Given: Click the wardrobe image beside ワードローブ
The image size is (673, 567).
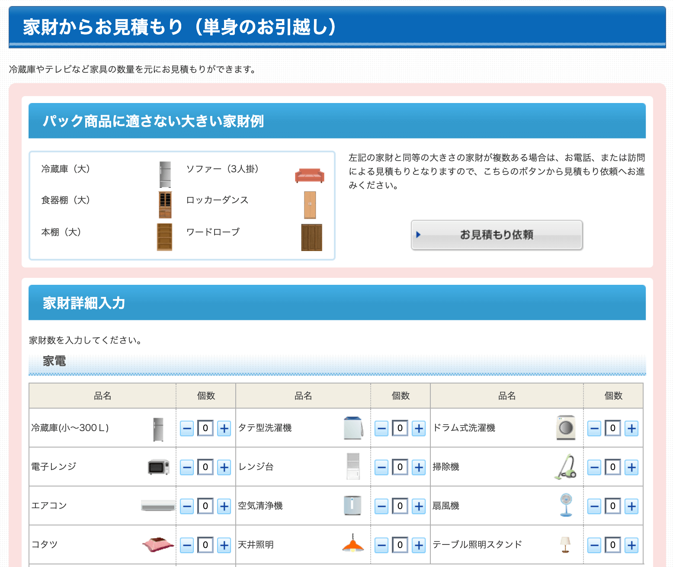Looking at the screenshot, I should click(312, 237).
